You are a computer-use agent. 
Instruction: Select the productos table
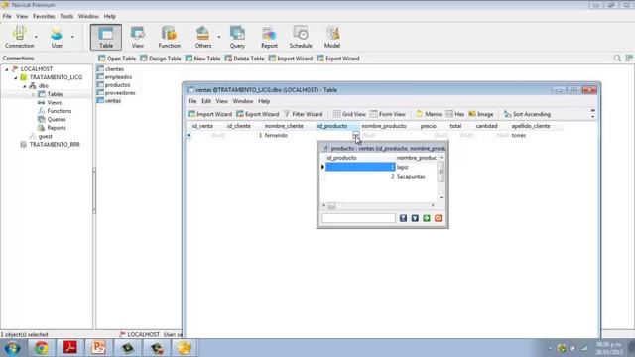pyautogui.click(x=113, y=85)
